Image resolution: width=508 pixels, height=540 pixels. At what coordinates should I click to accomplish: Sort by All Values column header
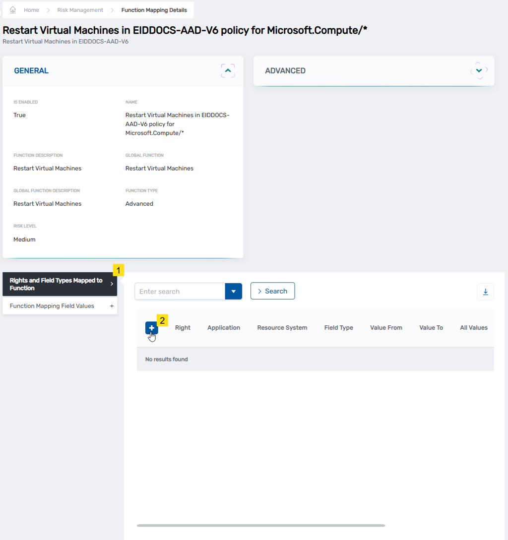tap(474, 327)
